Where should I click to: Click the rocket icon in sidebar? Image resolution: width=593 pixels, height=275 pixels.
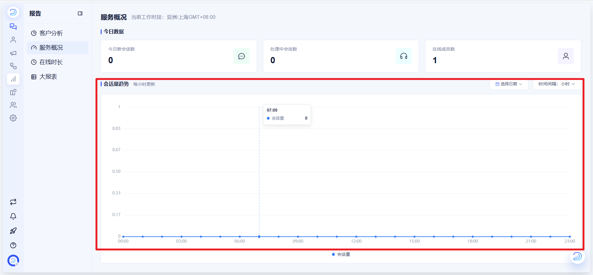pyautogui.click(x=13, y=231)
